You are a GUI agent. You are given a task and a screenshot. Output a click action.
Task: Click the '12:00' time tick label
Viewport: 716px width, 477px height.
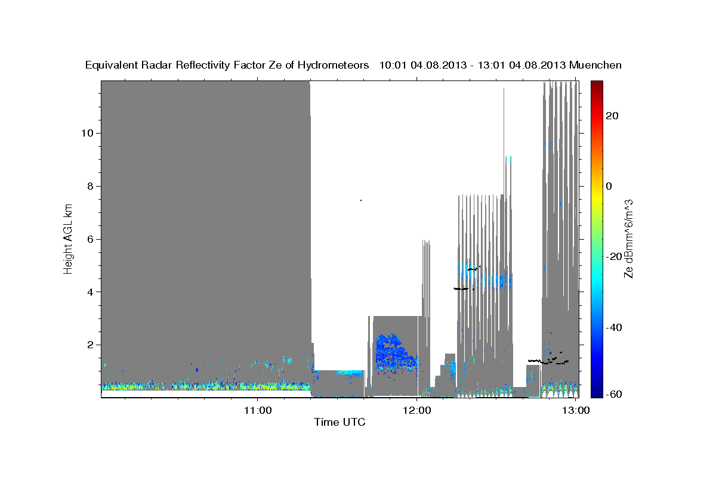[x=416, y=410]
